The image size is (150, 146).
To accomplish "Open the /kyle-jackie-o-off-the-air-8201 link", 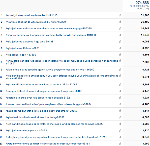I will [x=23, y=48].
